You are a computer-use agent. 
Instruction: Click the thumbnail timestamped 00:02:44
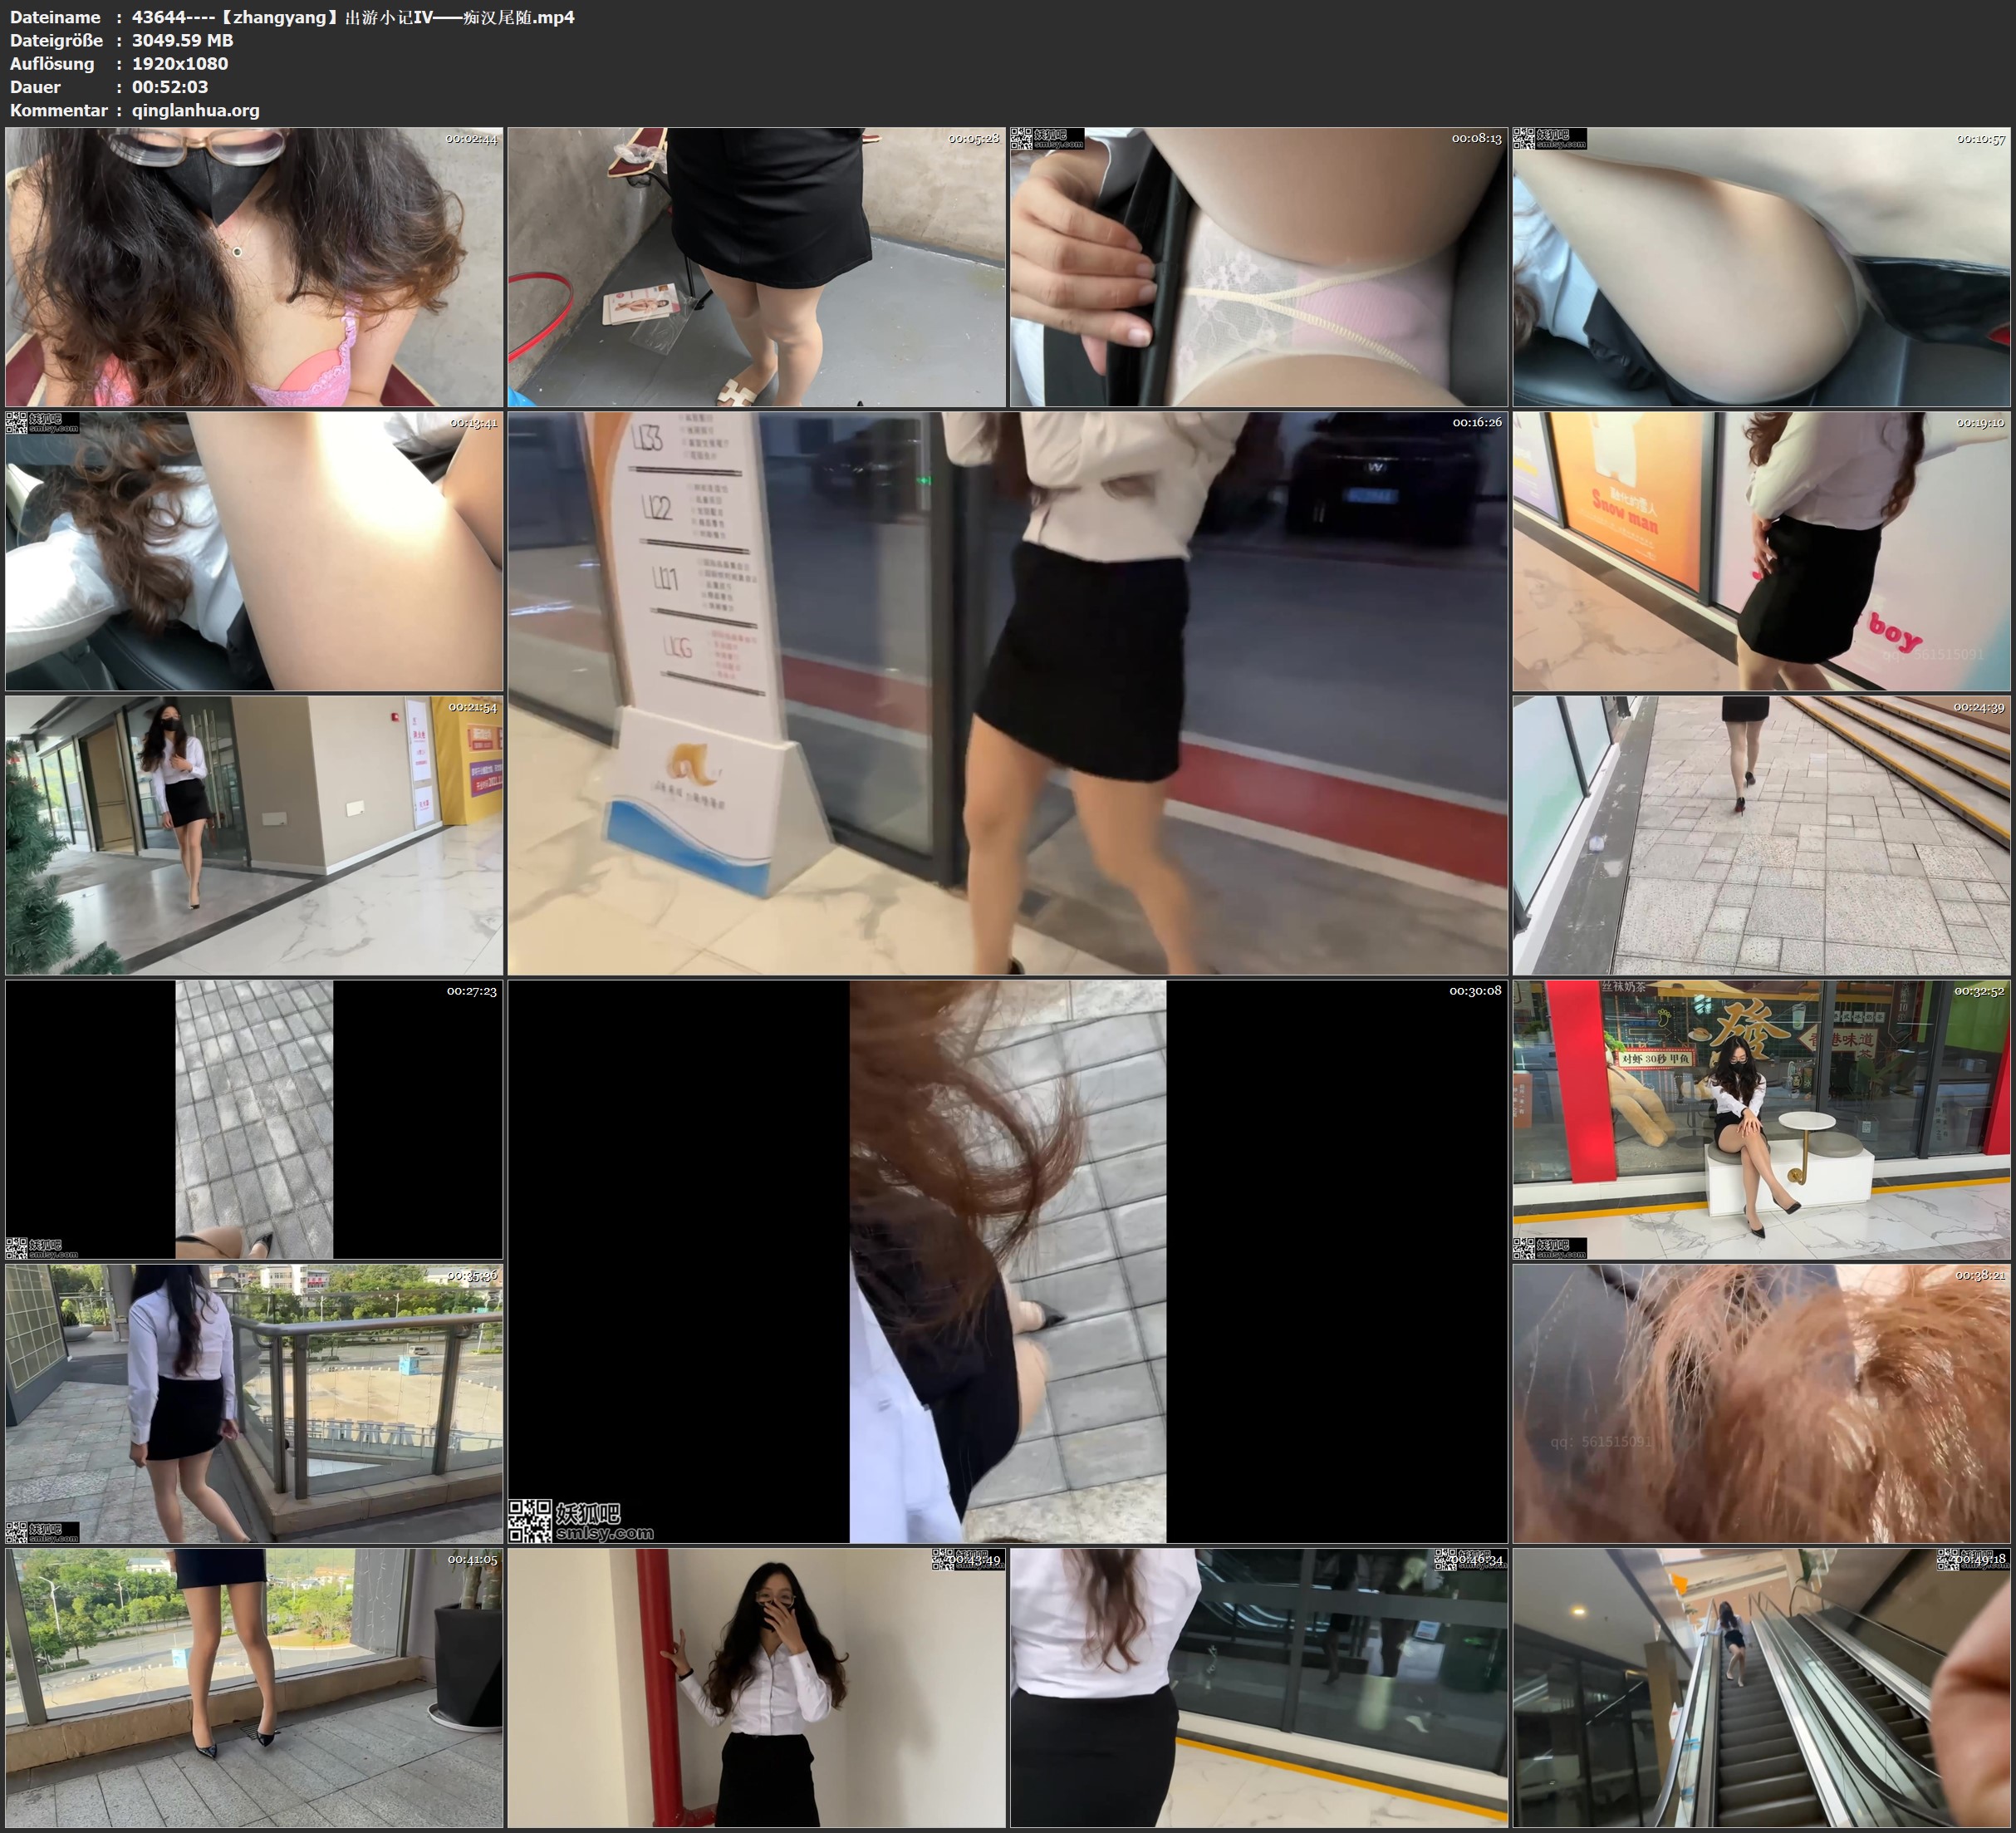[254, 266]
